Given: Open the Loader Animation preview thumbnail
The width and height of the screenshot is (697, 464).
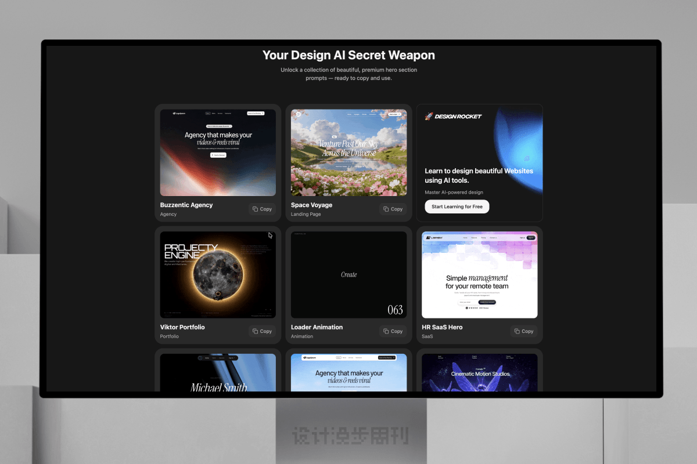Looking at the screenshot, I should [x=348, y=275].
